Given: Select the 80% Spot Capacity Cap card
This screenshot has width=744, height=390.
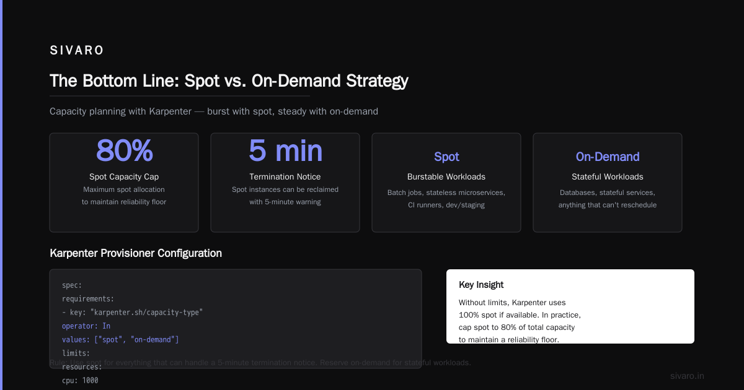Looking at the screenshot, I should [x=124, y=183].
